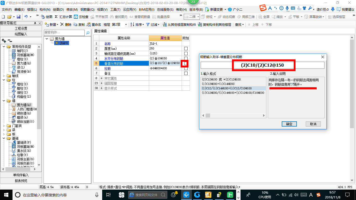Select the 属性编辑 tab

[100, 31]
